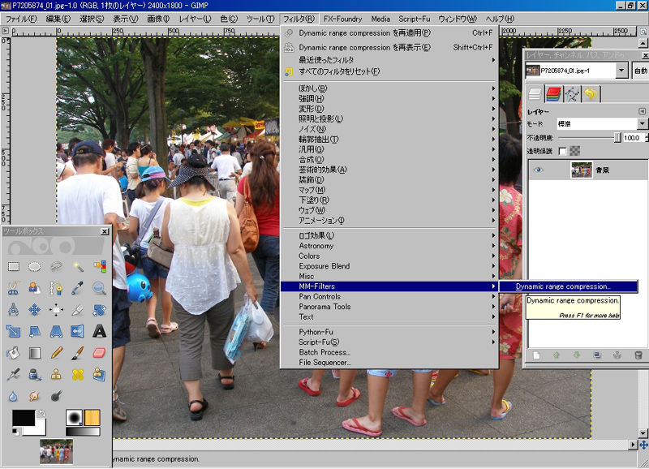Select the Heal bandage tool

coord(78,374)
